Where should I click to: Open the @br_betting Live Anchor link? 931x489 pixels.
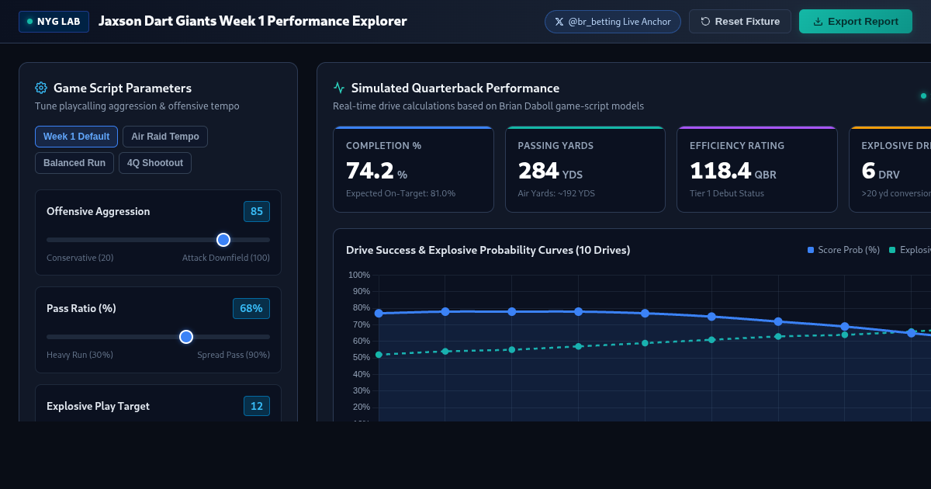613,22
